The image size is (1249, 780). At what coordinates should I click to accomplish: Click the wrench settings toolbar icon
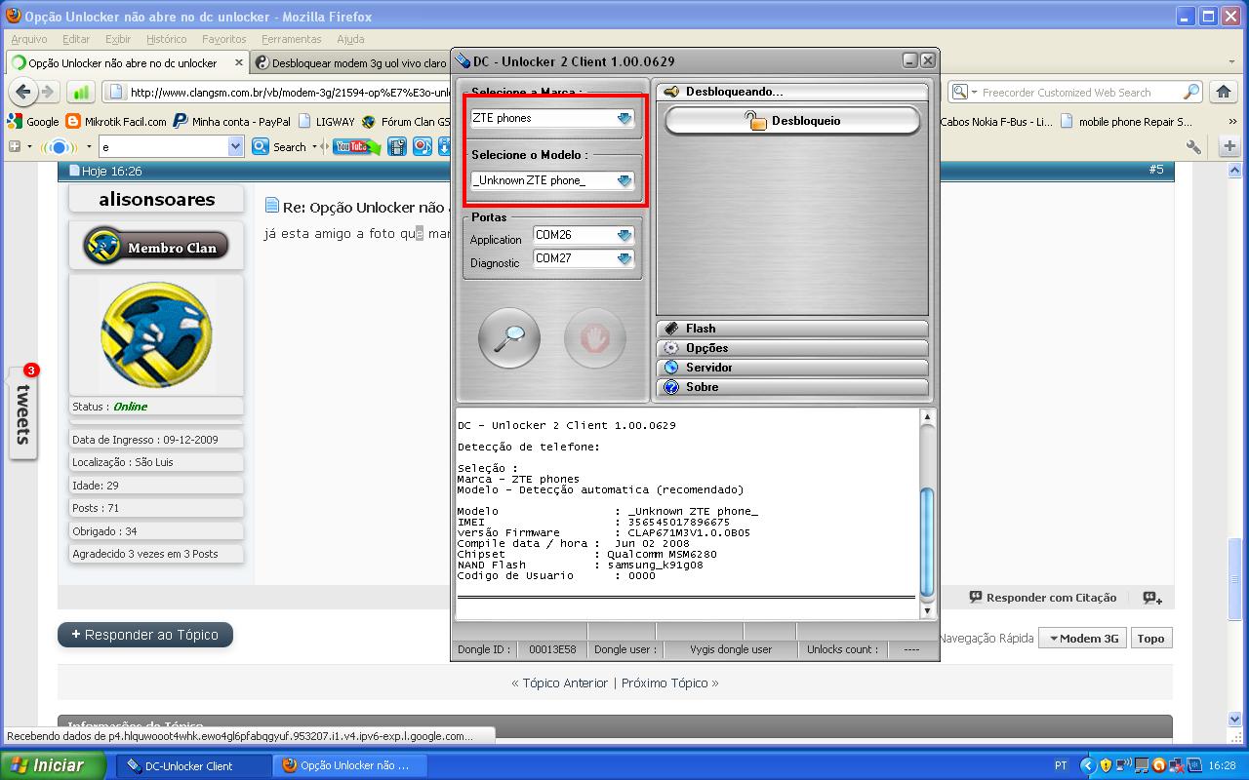pyautogui.click(x=1193, y=147)
